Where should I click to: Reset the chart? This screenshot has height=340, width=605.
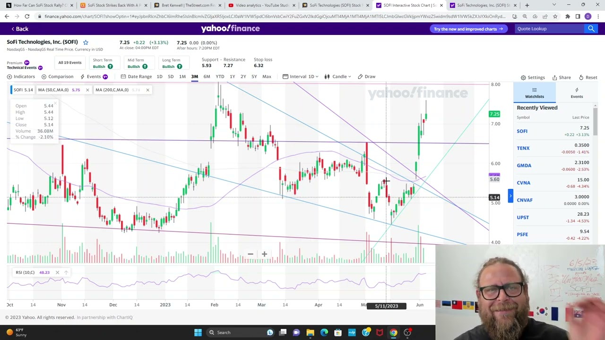pyautogui.click(x=588, y=77)
